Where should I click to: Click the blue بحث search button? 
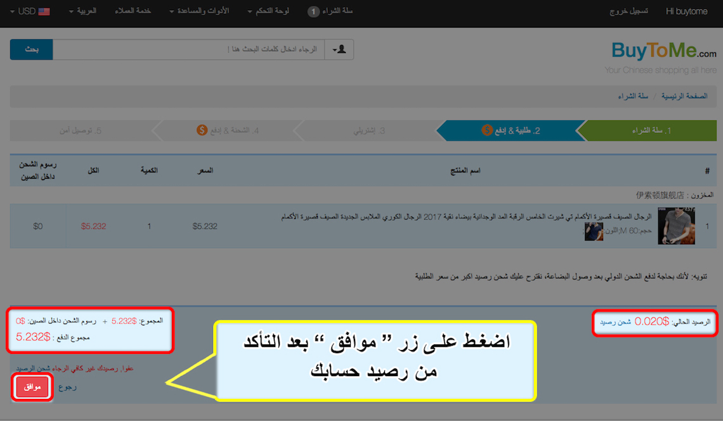point(31,50)
